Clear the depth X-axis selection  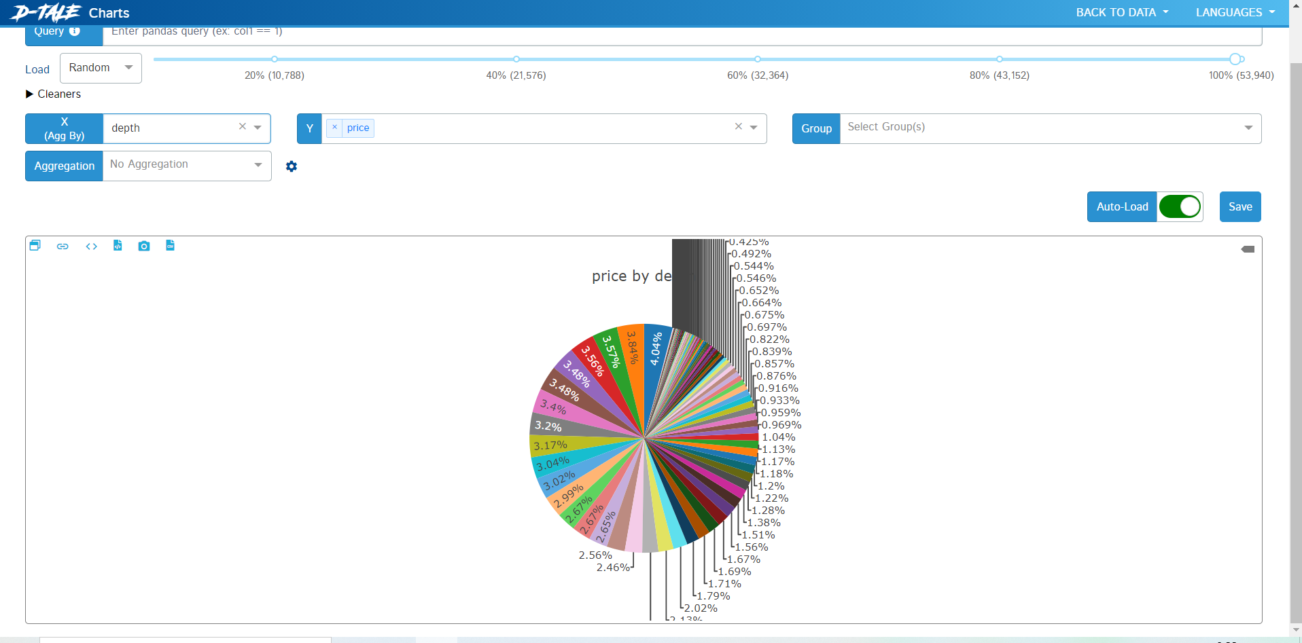click(242, 127)
